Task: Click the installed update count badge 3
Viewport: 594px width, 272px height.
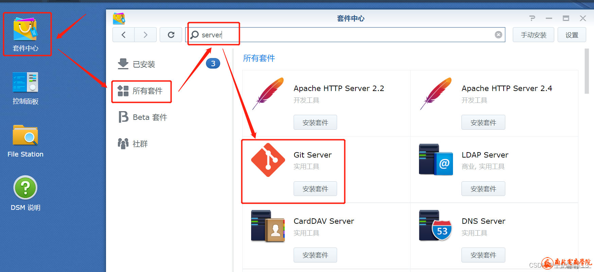Action: [x=213, y=64]
